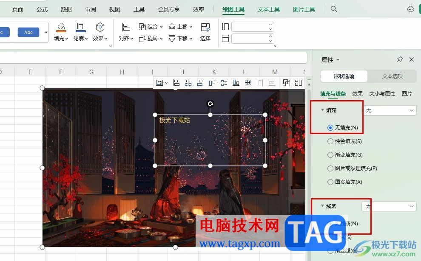The height and width of the screenshot is (261, 421).
Task: Click align bottom icon in floating toolbar
Action: [x=236, y=82]
